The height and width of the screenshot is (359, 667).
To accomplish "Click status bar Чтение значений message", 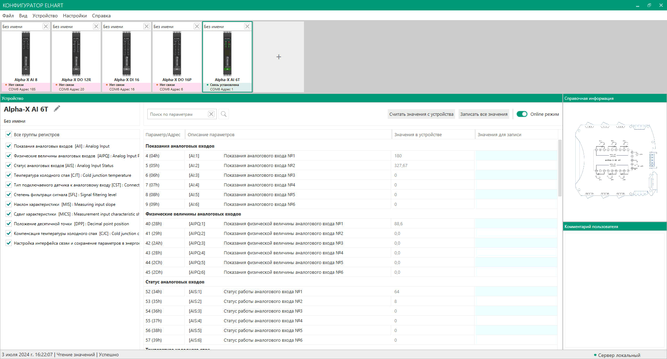I will click(76, 354).
